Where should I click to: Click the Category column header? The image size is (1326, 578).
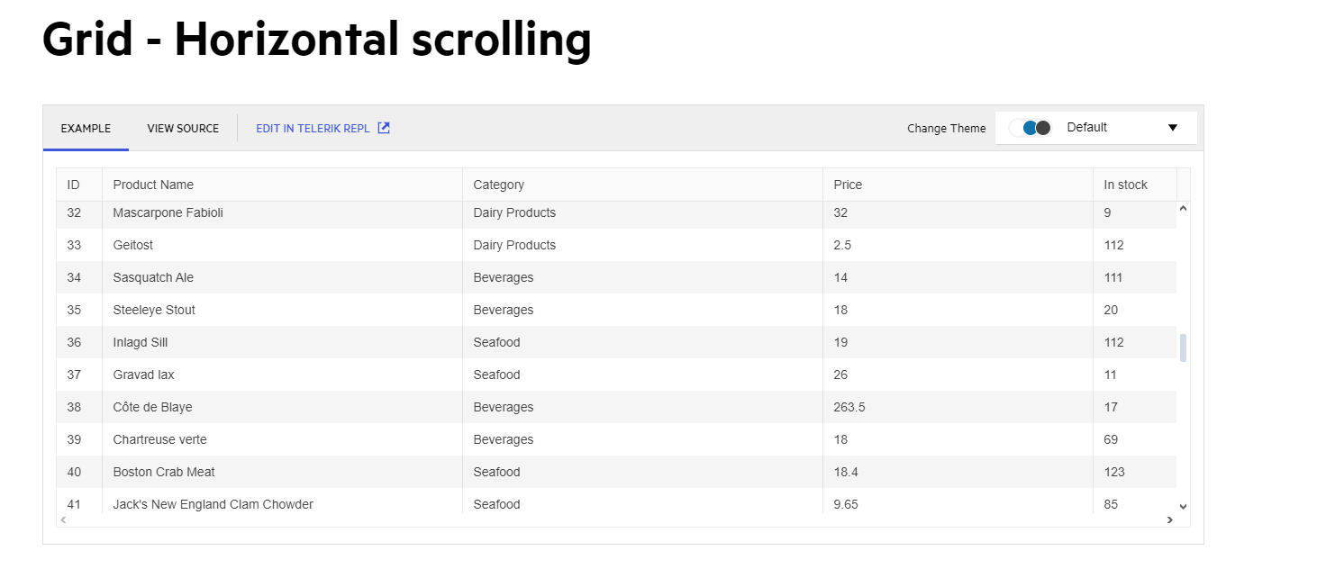[498, 185]
